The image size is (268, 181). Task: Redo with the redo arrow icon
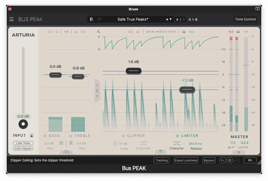[236, 160]
